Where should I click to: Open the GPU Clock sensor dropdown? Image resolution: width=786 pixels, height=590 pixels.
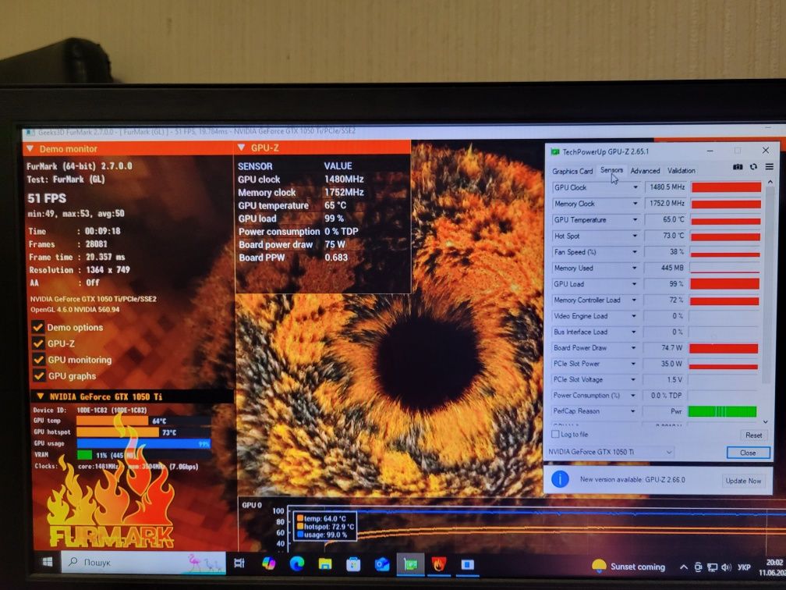pos(635,187)
